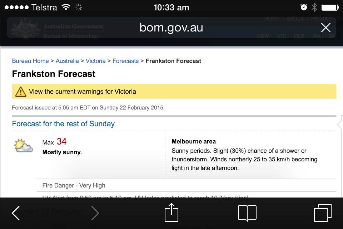
Task: Open the Share sheet
Action: [171, 213]
